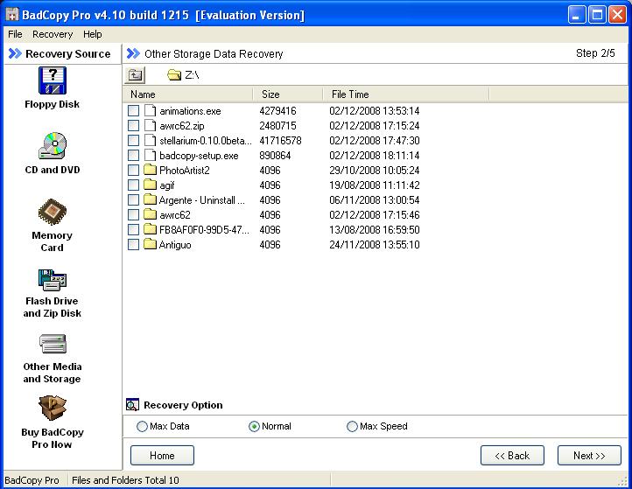Open the File menu
Viewport: 632px width, 489px height.
(x=15, y=34)
